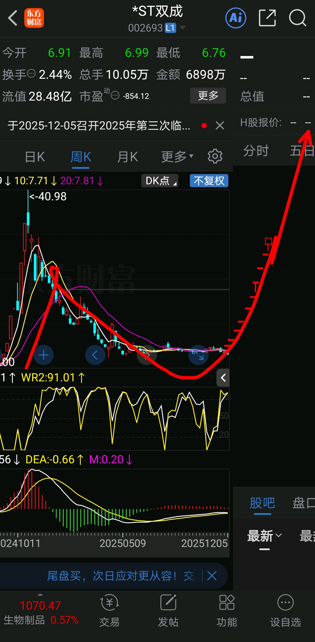The height and width of the screenshot is (642, 315).
Task: Tap the back arrow icon
Action: pos(13,18)
